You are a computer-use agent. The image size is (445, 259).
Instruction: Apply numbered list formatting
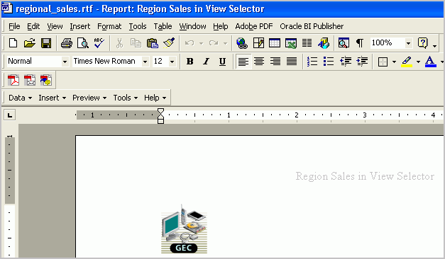312,61
